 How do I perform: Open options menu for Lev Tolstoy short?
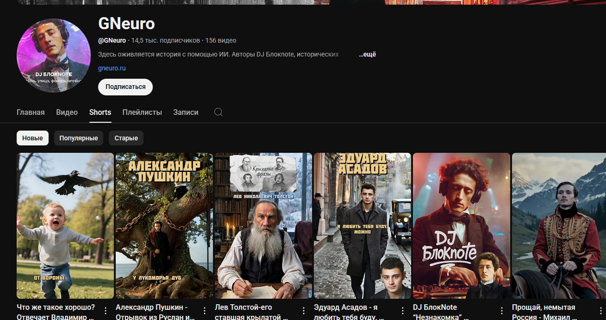[x=304, y=311]
